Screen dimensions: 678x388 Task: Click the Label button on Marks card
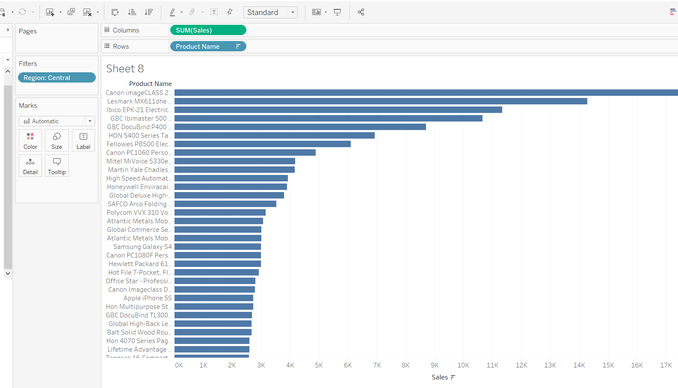click(x=83, y=141)
